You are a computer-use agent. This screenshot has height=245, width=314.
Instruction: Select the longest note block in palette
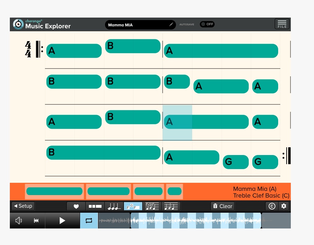54,191
